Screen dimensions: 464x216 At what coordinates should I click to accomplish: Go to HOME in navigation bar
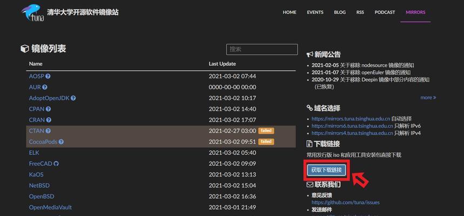point(290,12)
